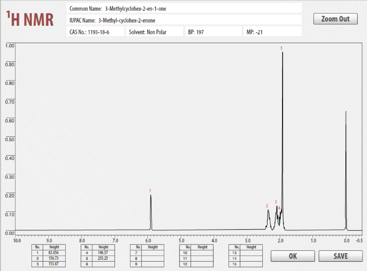Click the OK button
367x271 pixels.
pos(292,256)
